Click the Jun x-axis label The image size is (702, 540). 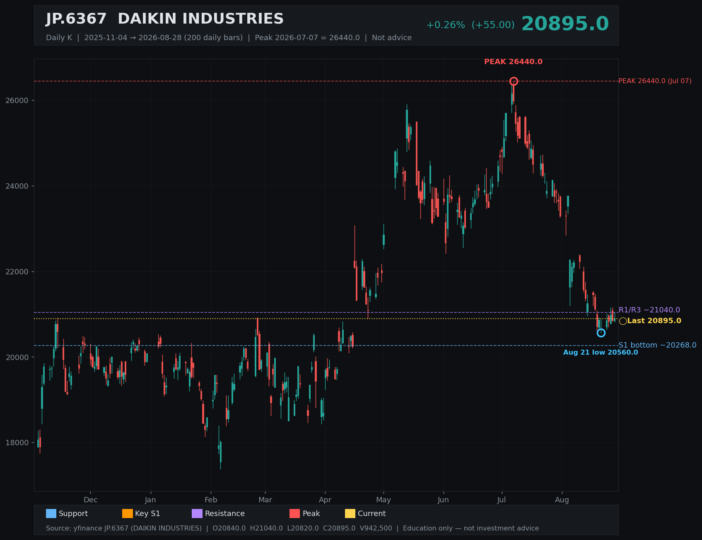pyautogui.click(x=443, y=500)
